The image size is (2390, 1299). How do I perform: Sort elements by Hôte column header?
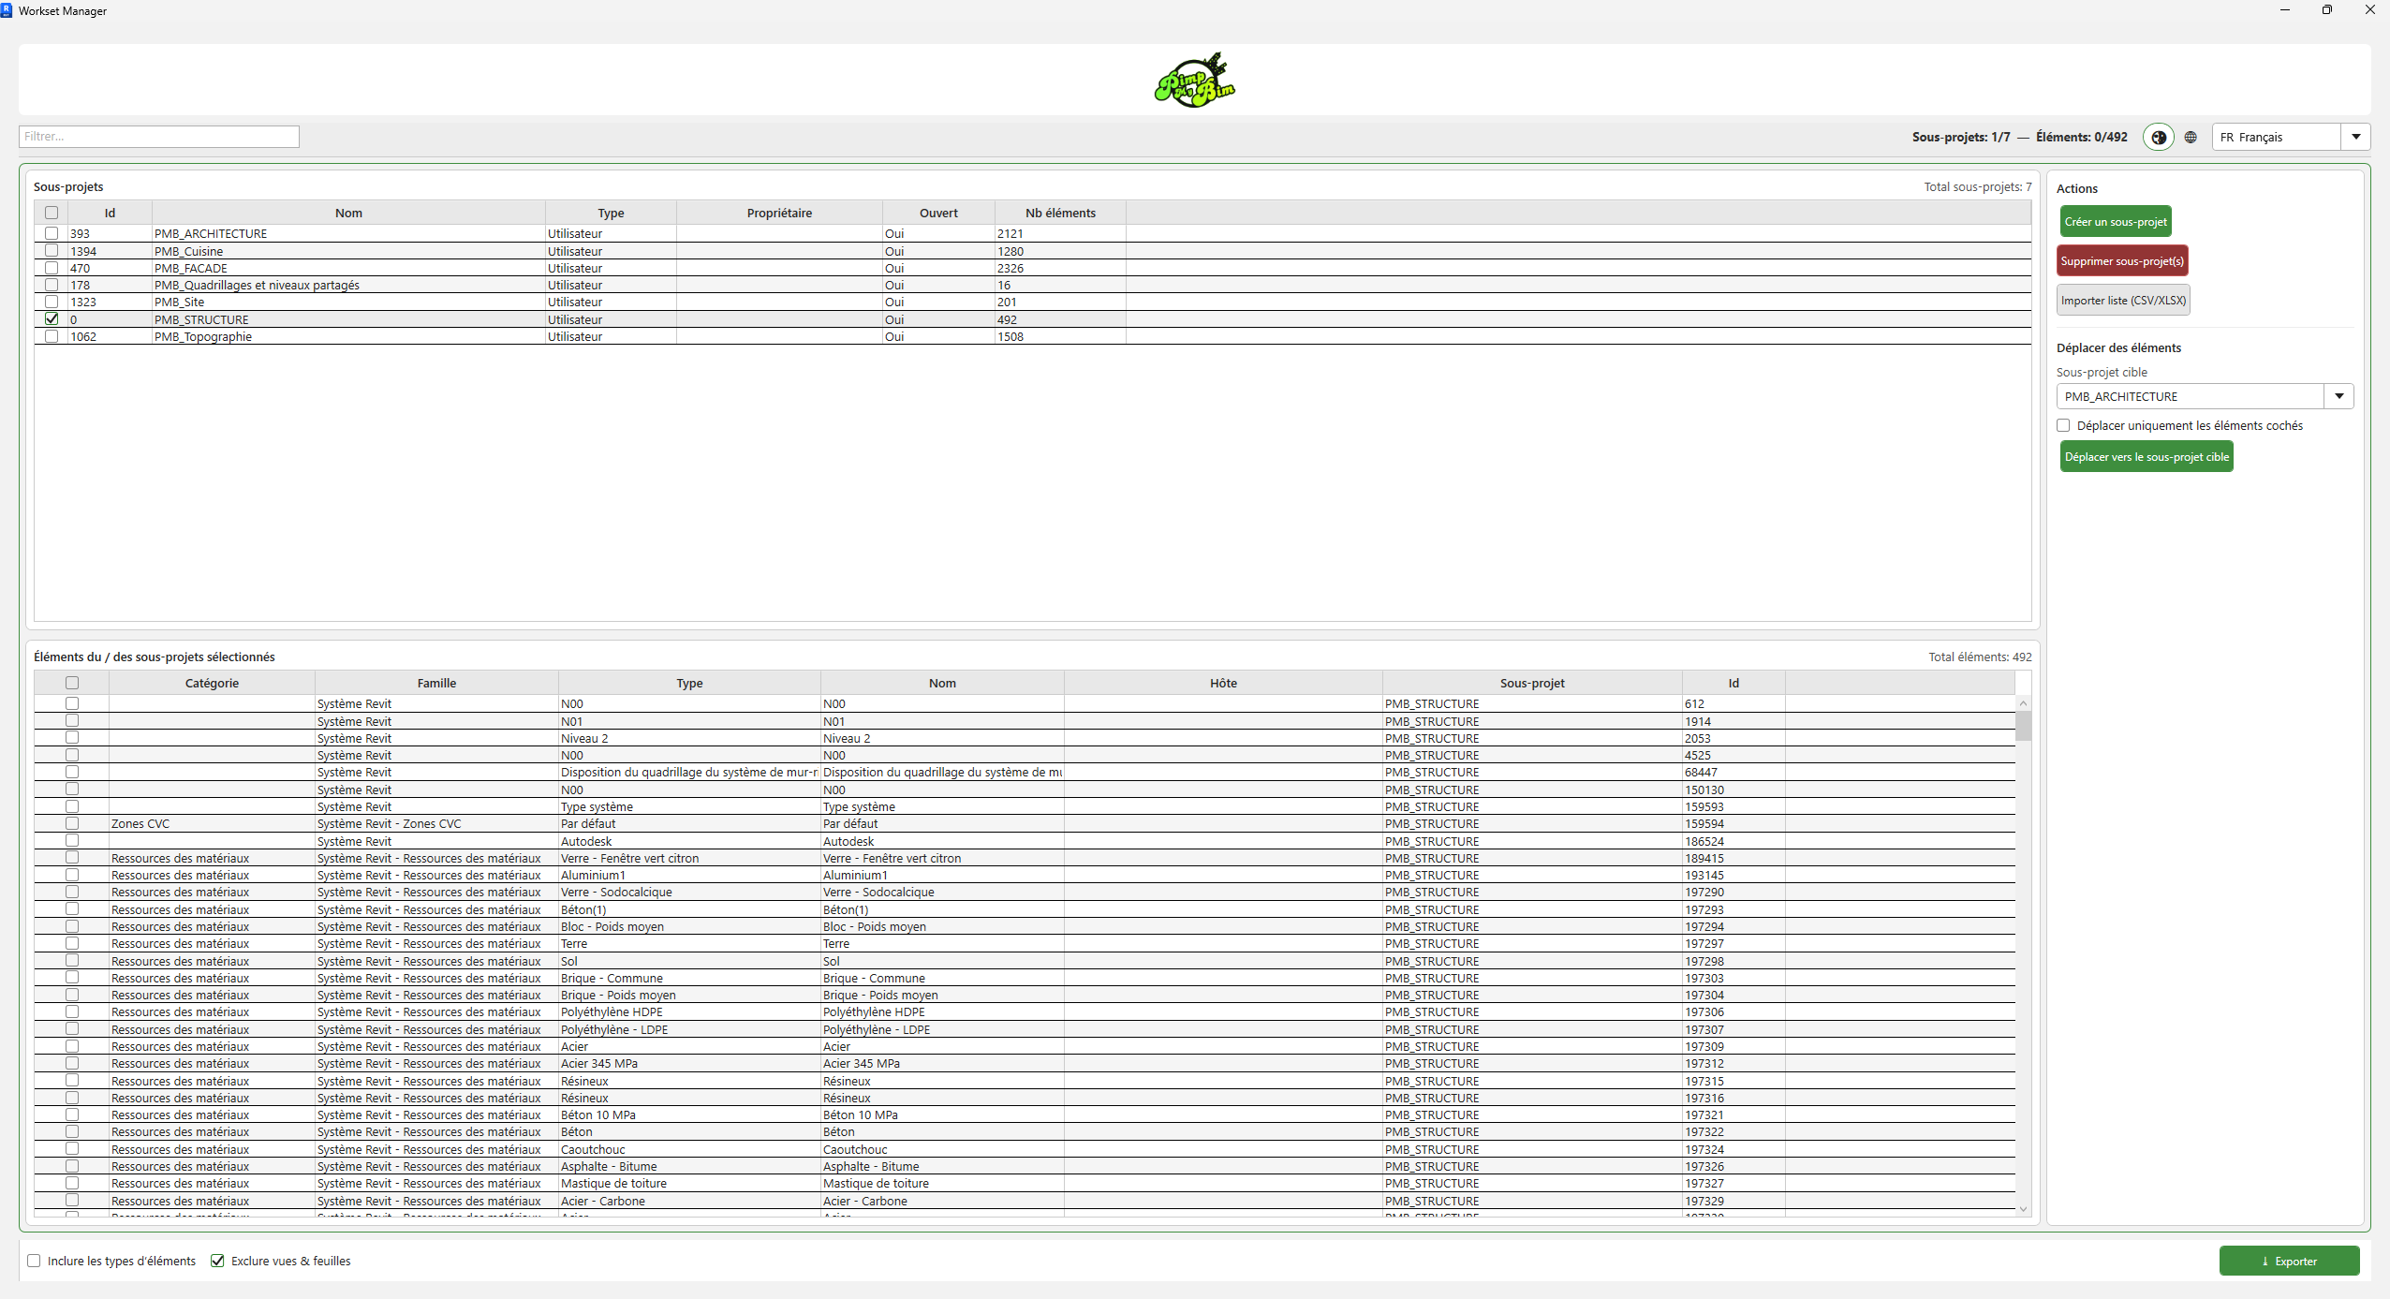coord(1223,683)
